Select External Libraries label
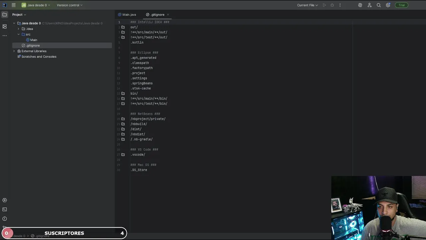Screen dimensions: 426x240 tap(34, 51)
